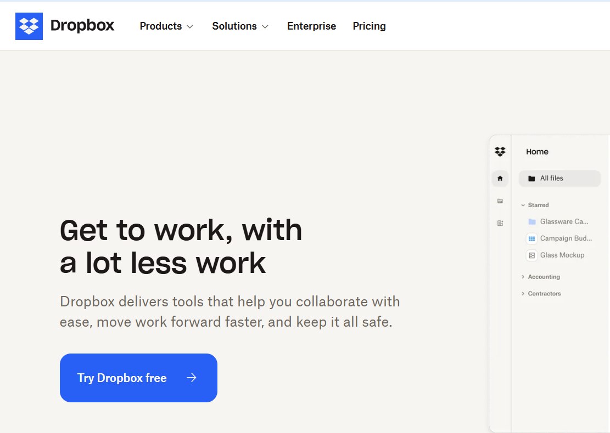Click the Home heading in app panel
Screen dimensions: 610x433
538,152
